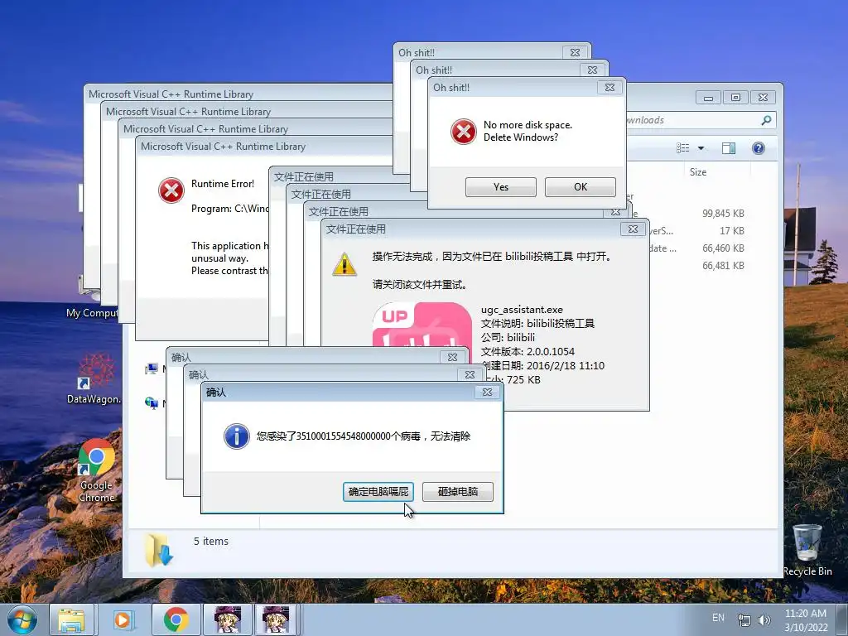Close the front 文件正在使用 dialog

tap(633, 229)
